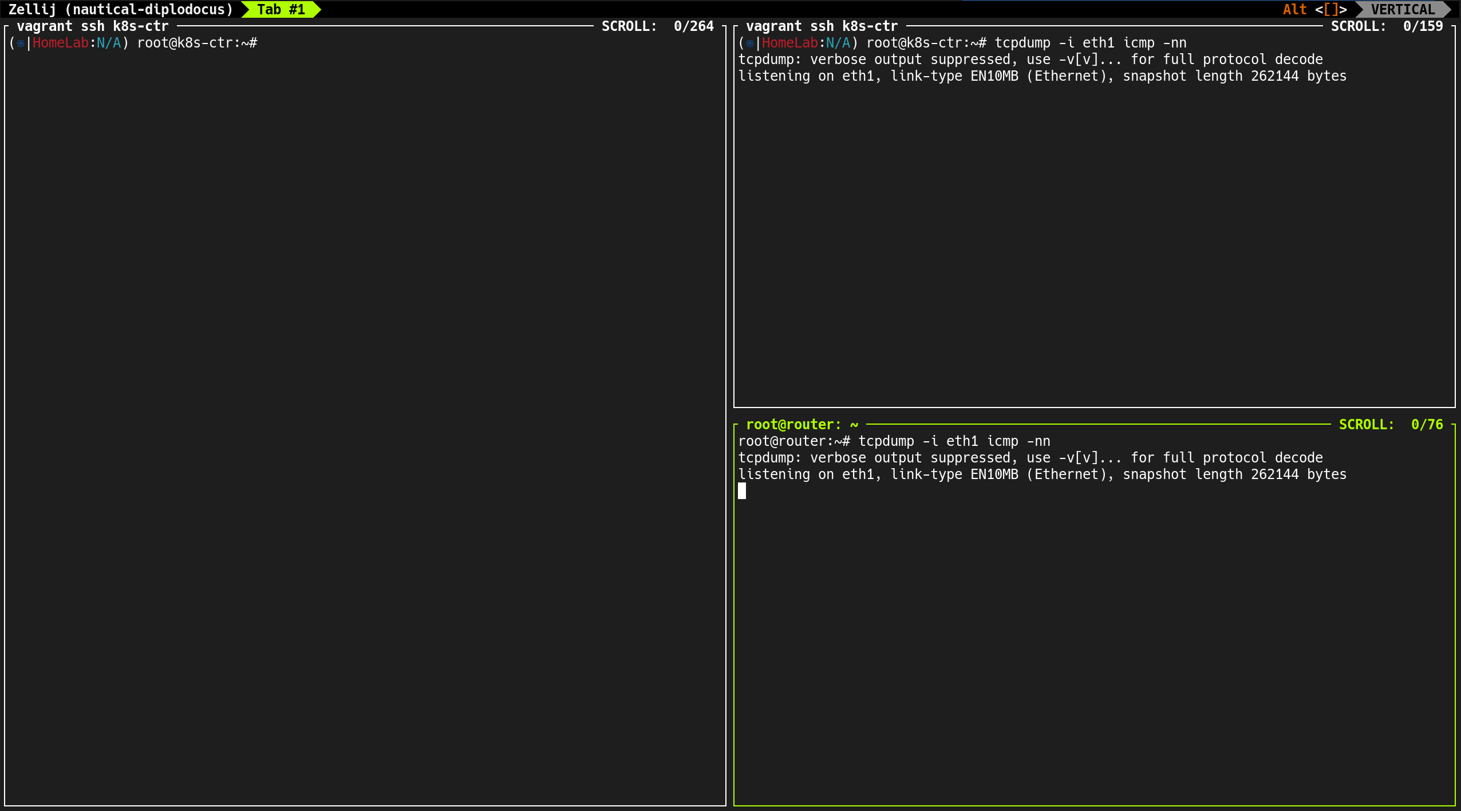Click 'verbose output suppressed' line in router pane

click(x=1030, y=458)
